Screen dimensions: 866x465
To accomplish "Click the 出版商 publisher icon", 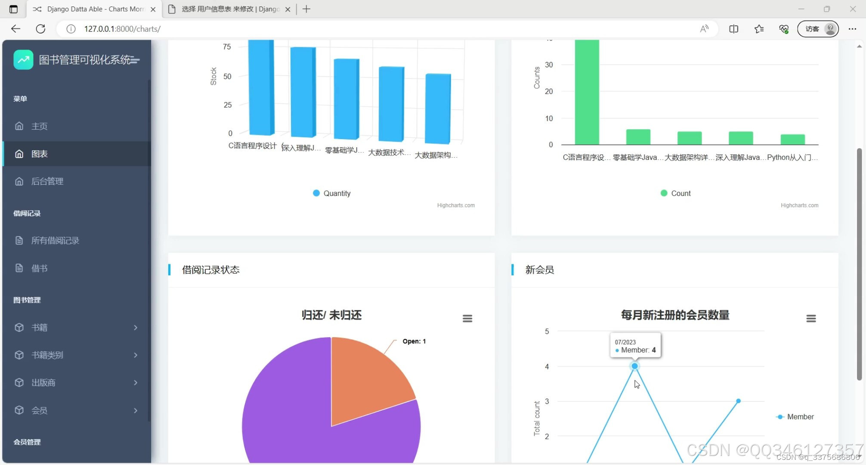I will 19,382.
